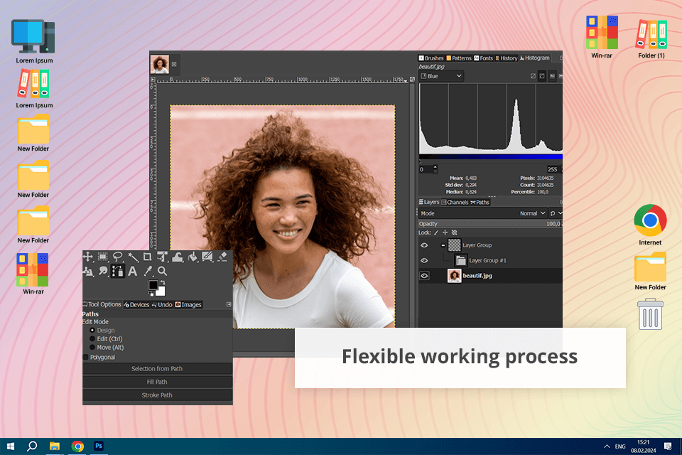Select the Rectangle Select tool
This screenshot has width=682, height=455.
pos(103,257)
